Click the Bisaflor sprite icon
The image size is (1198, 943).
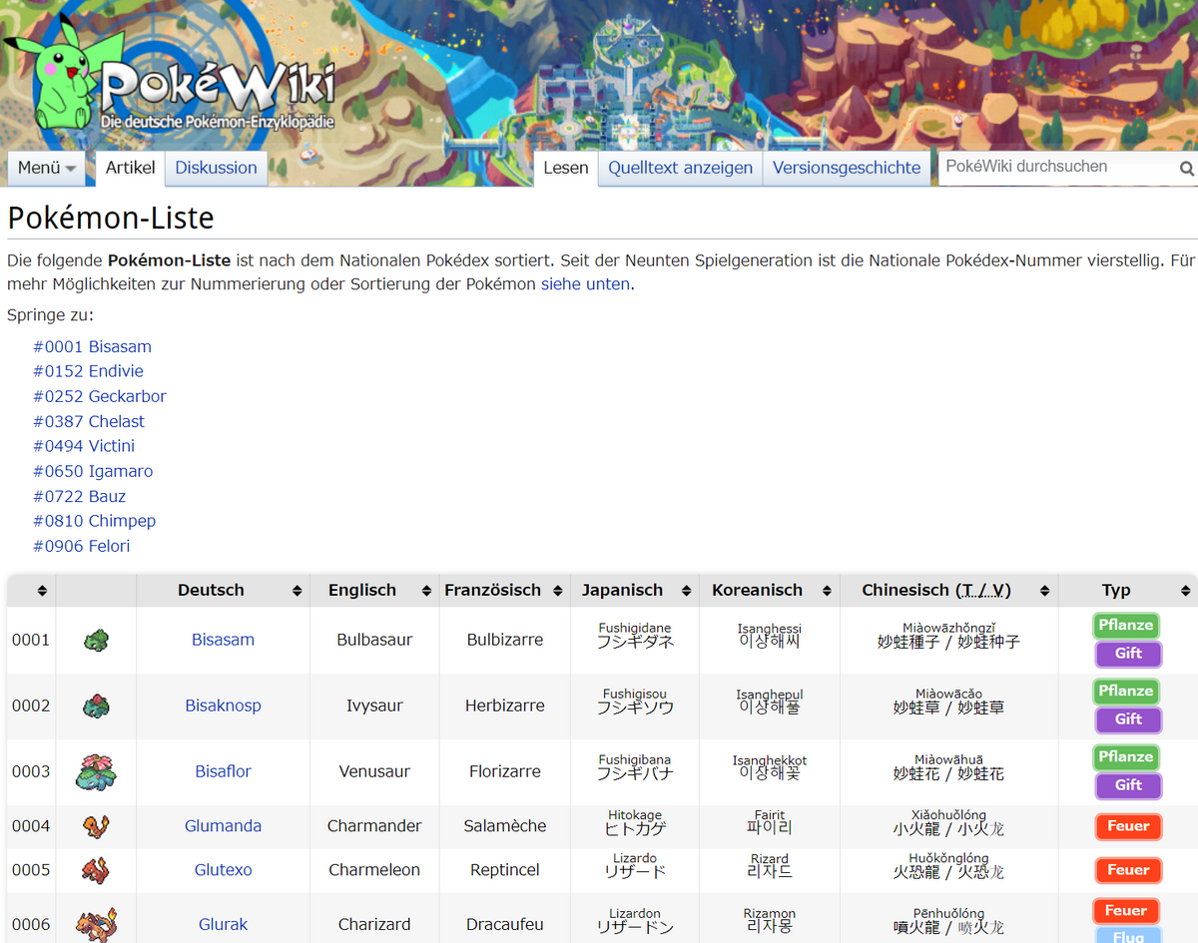[x=97, y=771]
